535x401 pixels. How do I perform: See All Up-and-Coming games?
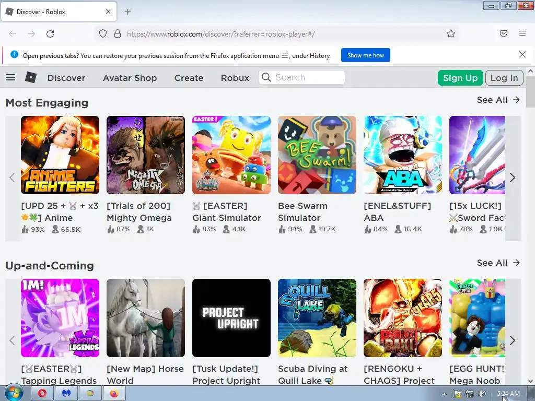coord(498,263)
